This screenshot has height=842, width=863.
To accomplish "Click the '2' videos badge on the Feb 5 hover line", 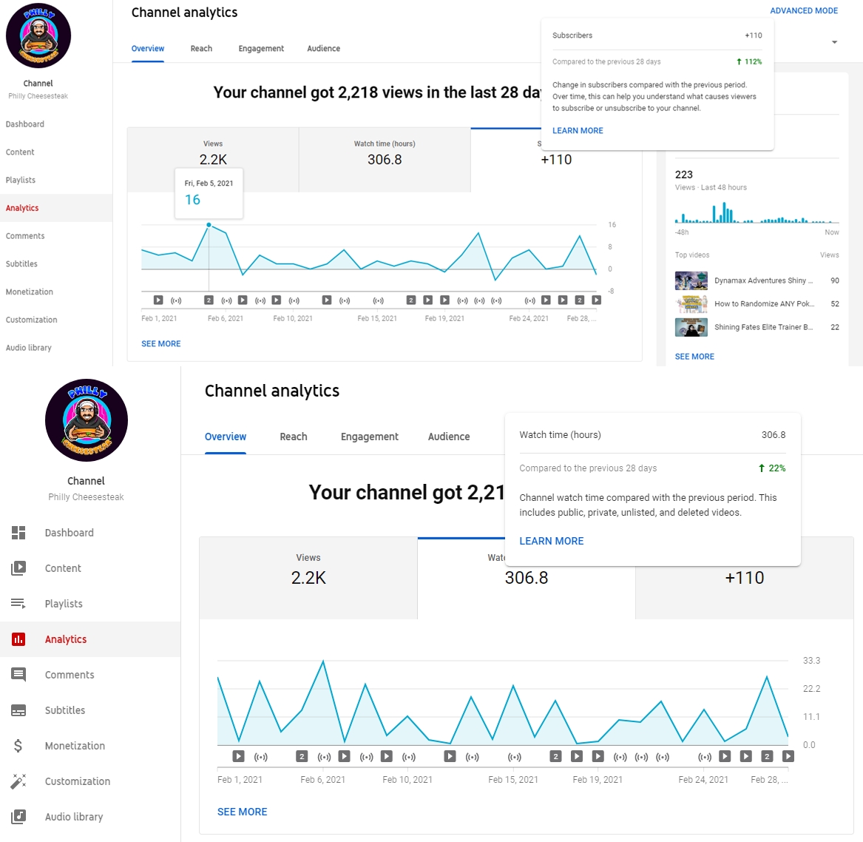I will click(x=209, y=300).
